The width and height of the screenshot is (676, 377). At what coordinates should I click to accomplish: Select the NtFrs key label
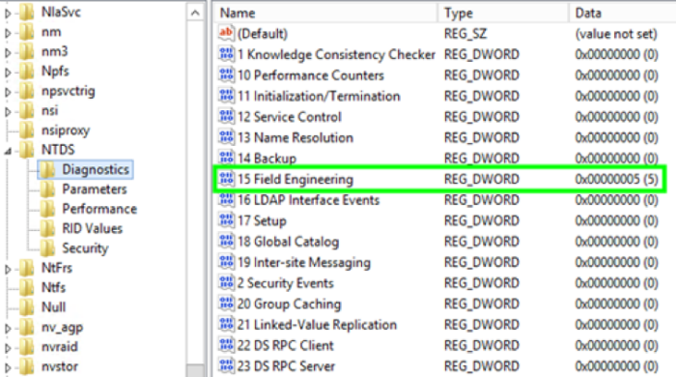click(56, 268)
